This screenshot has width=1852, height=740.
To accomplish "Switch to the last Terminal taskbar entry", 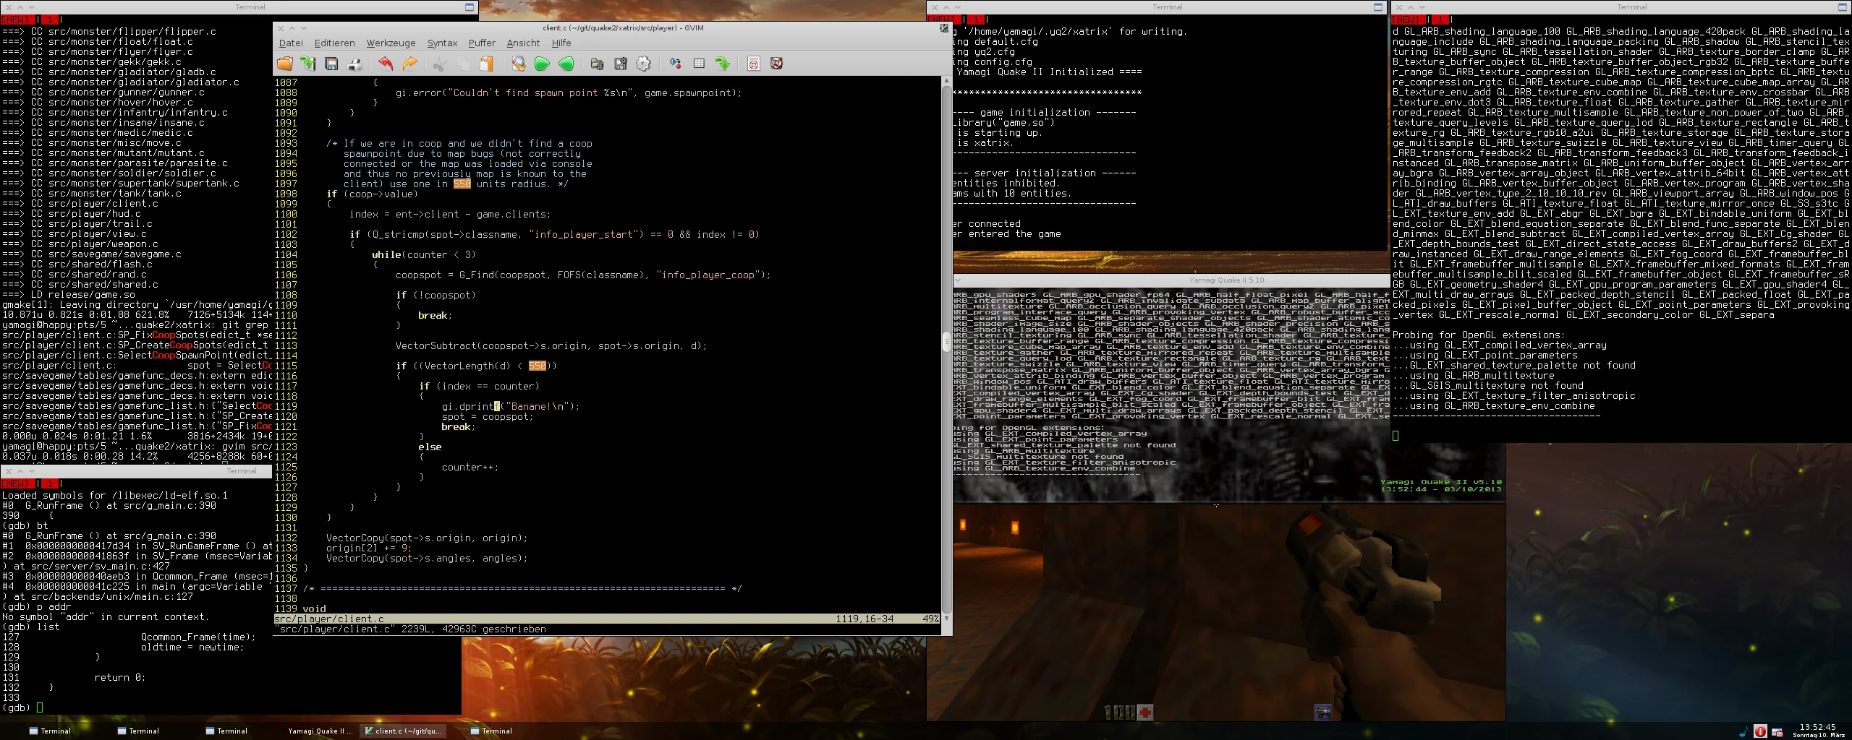I will coord(490,731).
